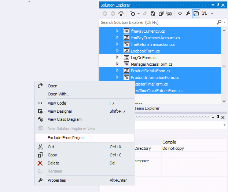Select frmPayCustomerAccount.cs file
This screenshot has width=228, height=192.
tap(155, 38)
